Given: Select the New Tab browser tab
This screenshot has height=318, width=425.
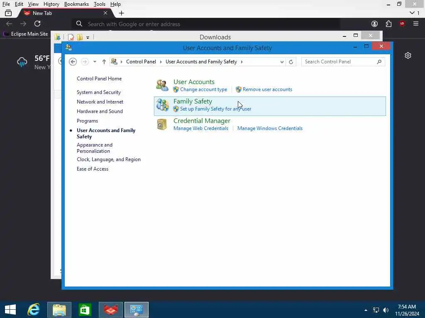Looking at the screenshot, I should [x=65, y=13].
